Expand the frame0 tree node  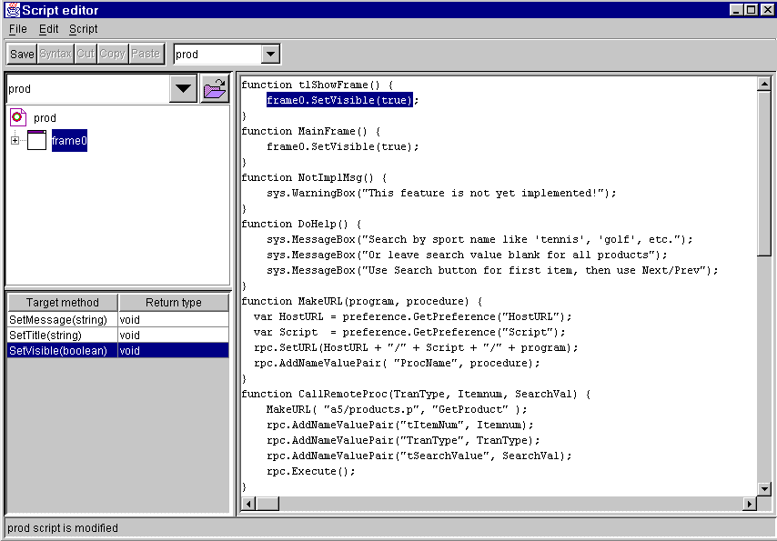[x=15, y=140]
